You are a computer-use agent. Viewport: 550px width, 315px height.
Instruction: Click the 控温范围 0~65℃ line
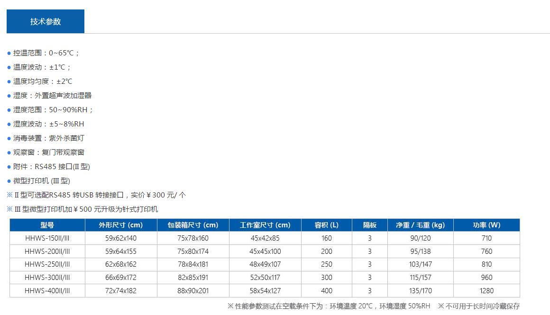46,53
